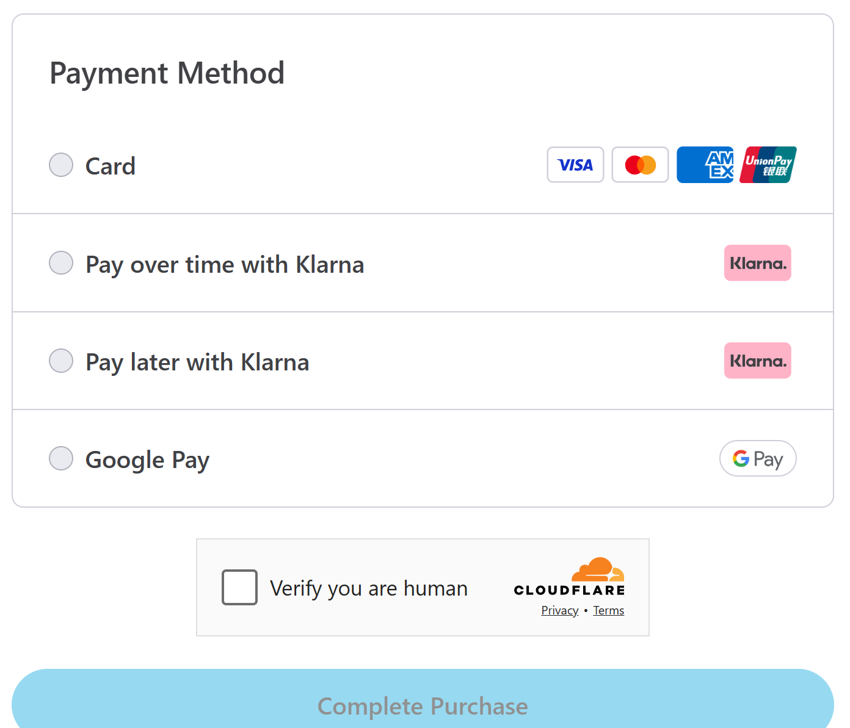Open the Cloudflare Privacy link
The height and width of the screenshot is (728, 850).
[x=559, y=611]
